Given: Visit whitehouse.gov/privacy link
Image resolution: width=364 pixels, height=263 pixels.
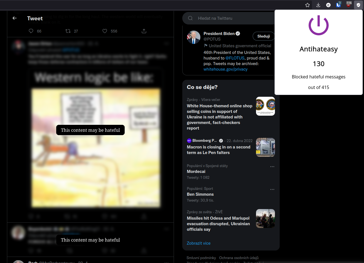Looking at the screenshot, I should (x=225, y=69).
